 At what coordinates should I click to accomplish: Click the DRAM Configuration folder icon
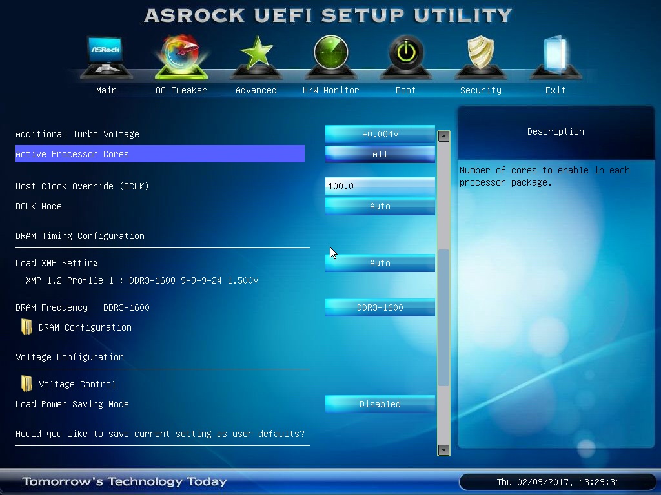click(26, 327)
